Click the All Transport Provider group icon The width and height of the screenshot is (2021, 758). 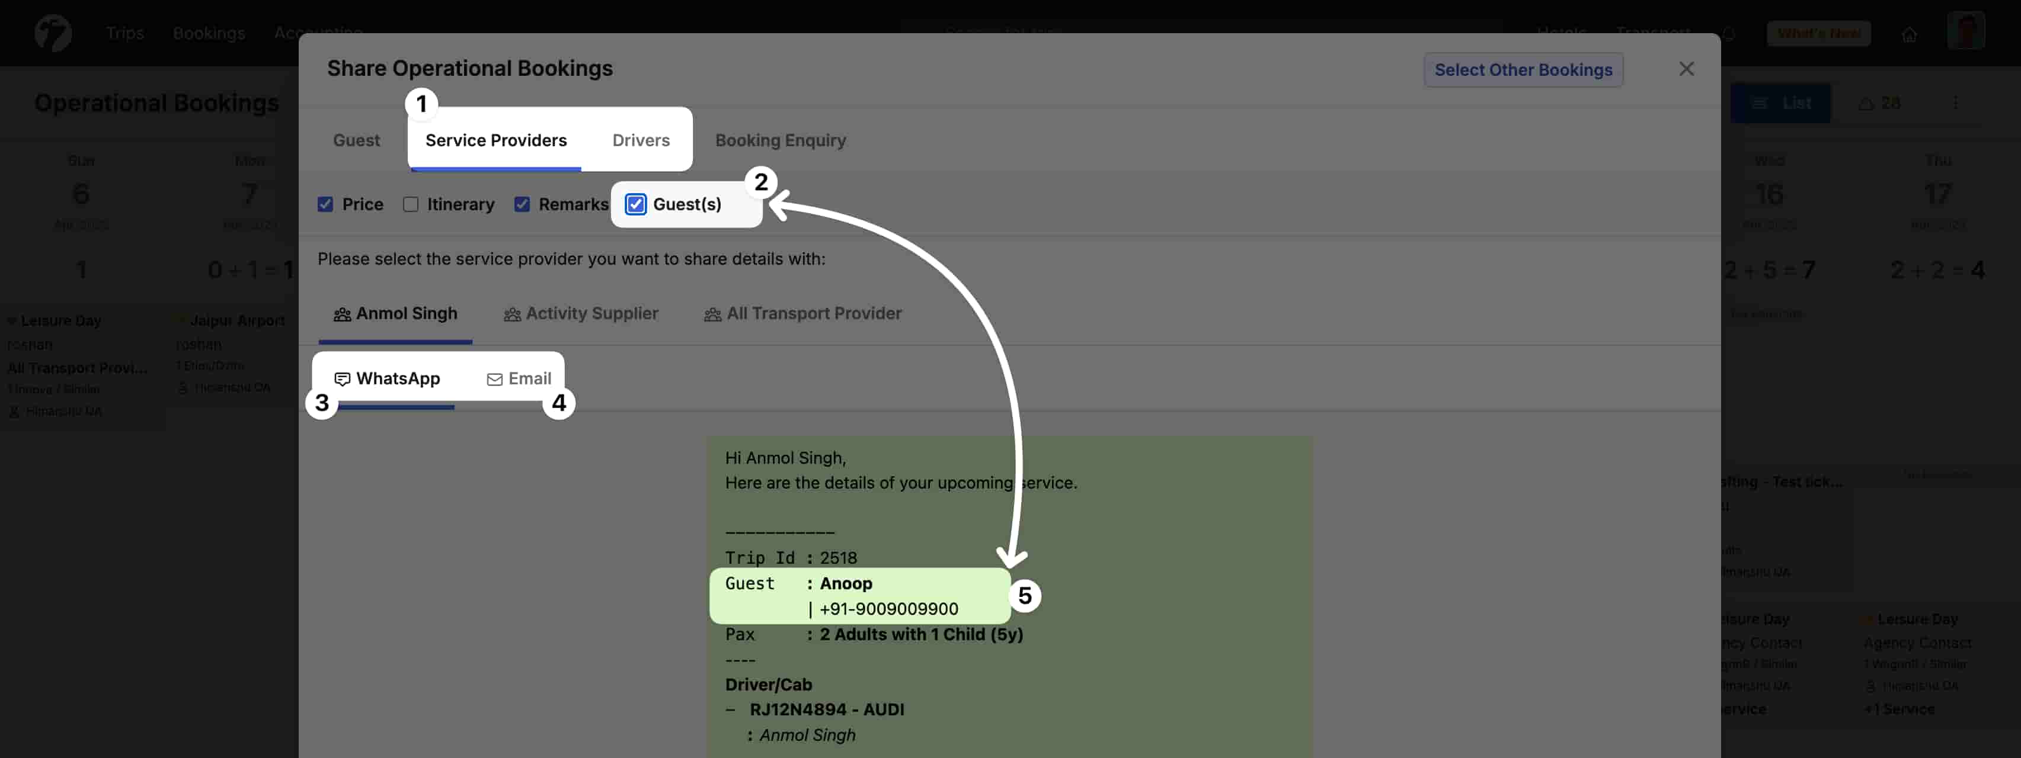pos(712,314)
